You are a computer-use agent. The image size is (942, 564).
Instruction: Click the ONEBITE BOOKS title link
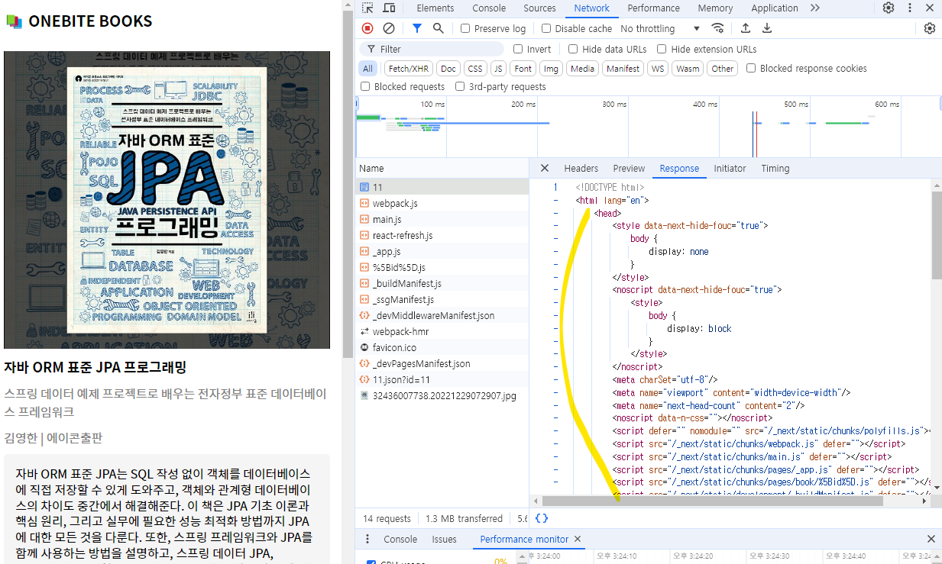(90, 21)
